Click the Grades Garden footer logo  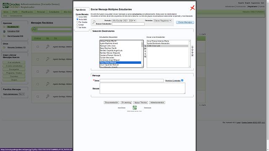click(134, 107)
